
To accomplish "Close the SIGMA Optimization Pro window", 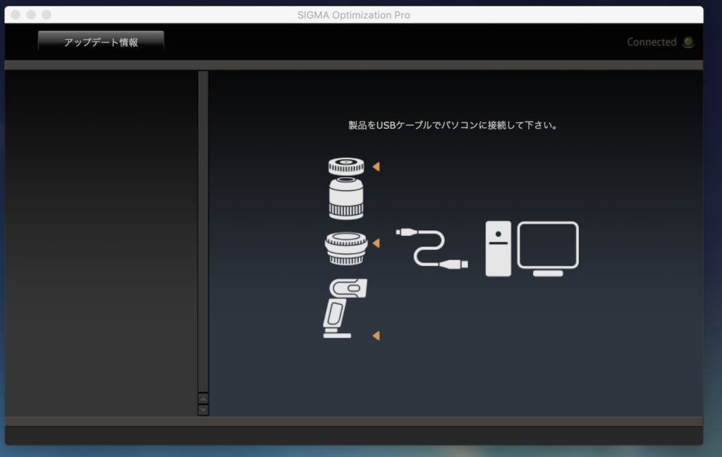I will (16, 15).
